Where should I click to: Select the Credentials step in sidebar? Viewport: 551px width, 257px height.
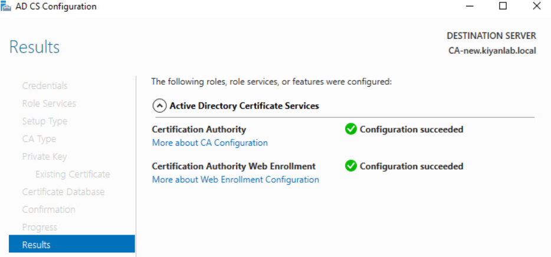click(45, 85)
